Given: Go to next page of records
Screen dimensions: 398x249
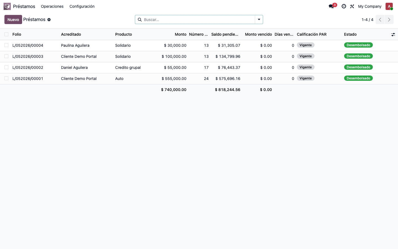Looking at the screenshot, I should tap(389, 20).
